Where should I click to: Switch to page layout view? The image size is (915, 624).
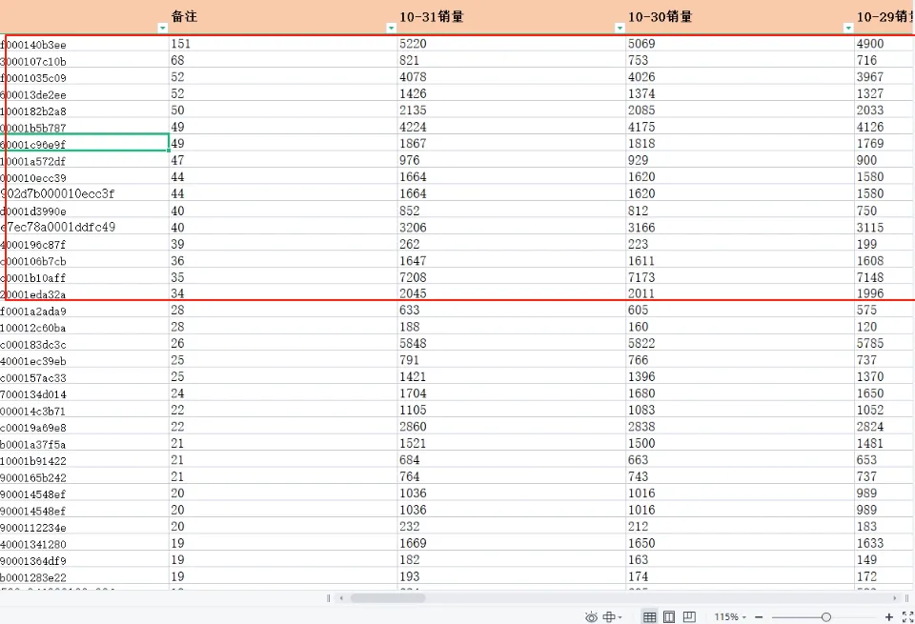pos(669,617)
